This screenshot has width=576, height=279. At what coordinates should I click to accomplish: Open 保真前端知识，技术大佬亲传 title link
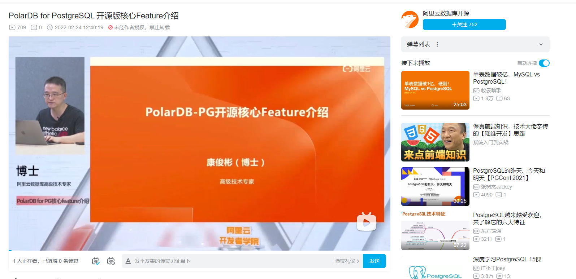pyautogui.click(x=511, y=130)
